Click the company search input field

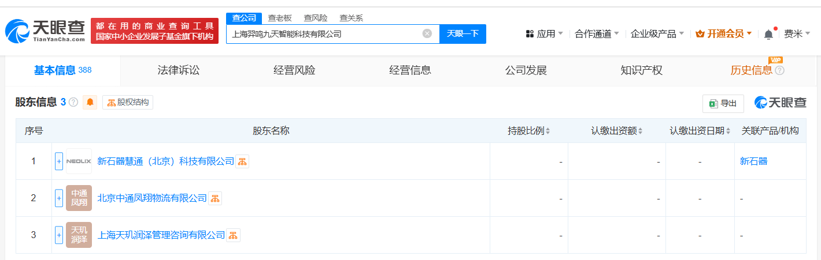tap(324, 33)
